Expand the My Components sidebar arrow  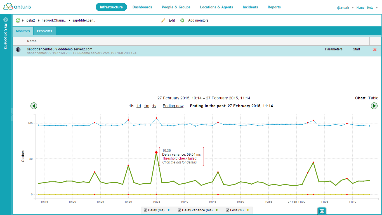[5, 20]
